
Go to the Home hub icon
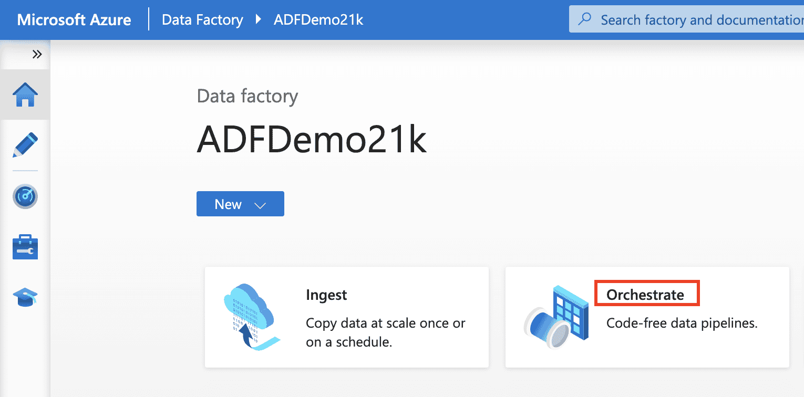(x=25, y=96)
